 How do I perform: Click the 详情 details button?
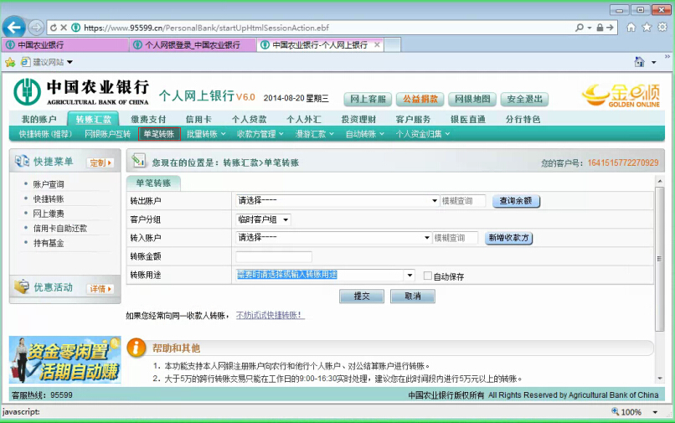100,289
